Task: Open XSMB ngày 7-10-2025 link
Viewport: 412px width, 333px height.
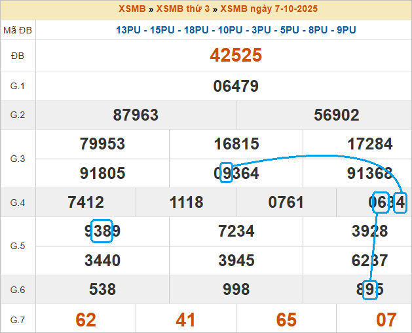Action: [269, 9]
